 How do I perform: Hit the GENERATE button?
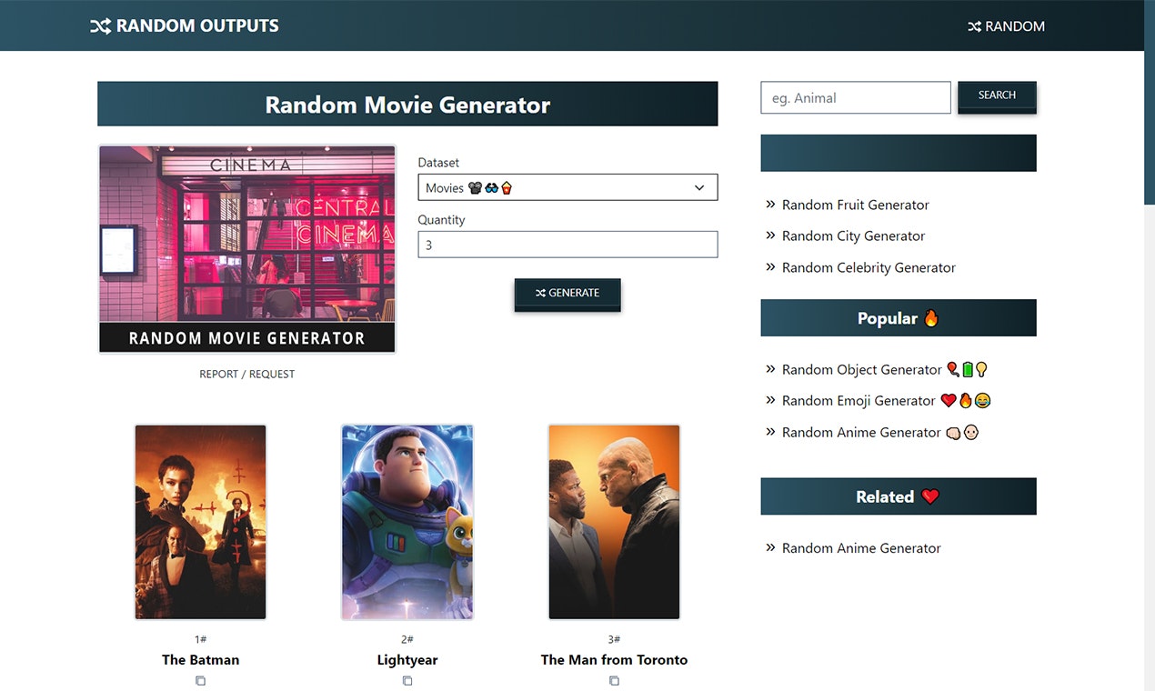[567, 294]
